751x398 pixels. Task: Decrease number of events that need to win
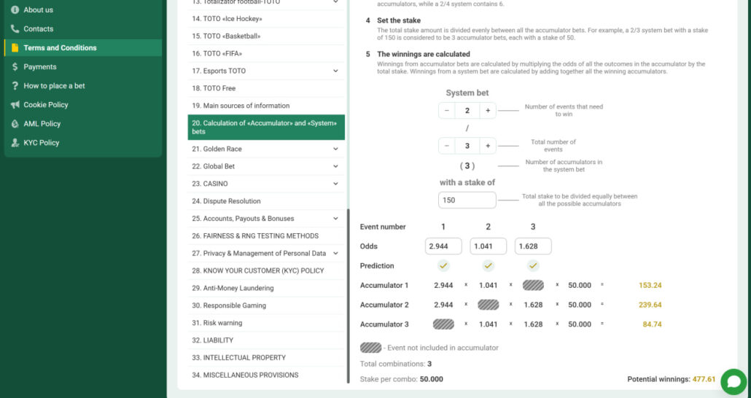[446, 111]
